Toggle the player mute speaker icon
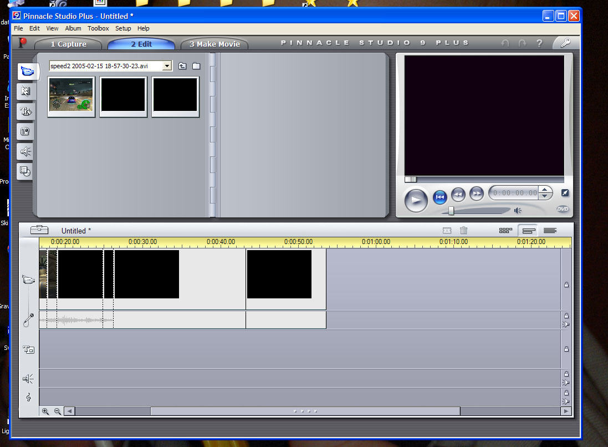608x447 pixels. pos(518,210)
